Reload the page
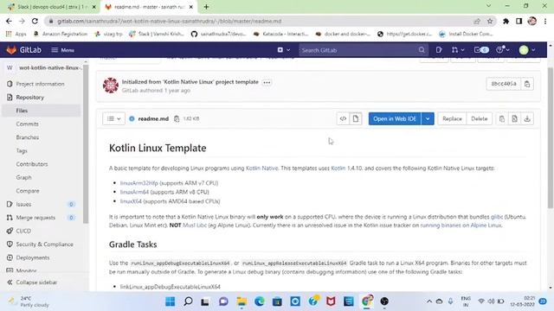The image size is (554, 311). pyautogui.click(x=35, y=21)
